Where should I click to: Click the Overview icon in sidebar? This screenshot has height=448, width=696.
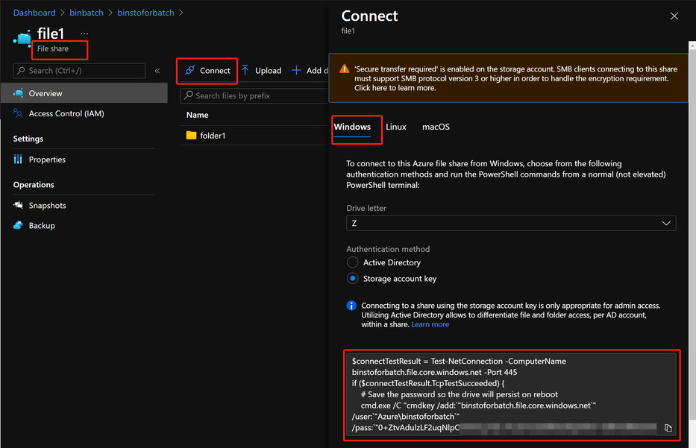point(18,93)
